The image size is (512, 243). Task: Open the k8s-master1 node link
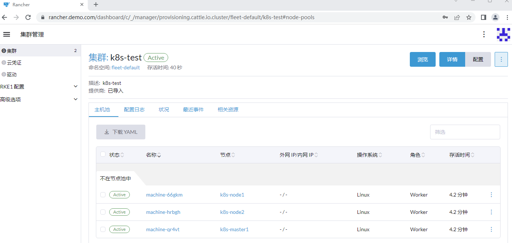point(234,229)
